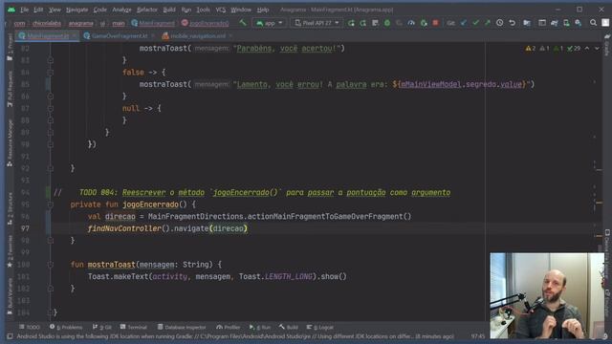Close the mobile_navigation.xml tab

coord(230,36)
